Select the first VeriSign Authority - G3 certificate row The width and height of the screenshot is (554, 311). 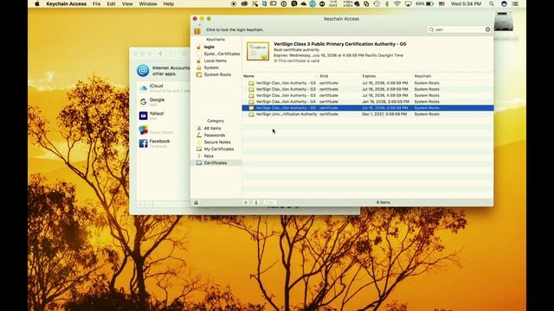[367, 83]
